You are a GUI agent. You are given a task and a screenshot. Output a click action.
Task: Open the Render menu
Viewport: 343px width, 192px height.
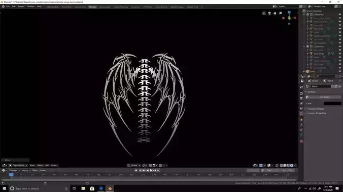tap(21, 7)
